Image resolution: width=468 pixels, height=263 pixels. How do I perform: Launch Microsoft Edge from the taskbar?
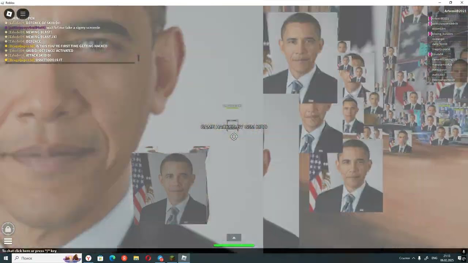click(x=112, y=258)
